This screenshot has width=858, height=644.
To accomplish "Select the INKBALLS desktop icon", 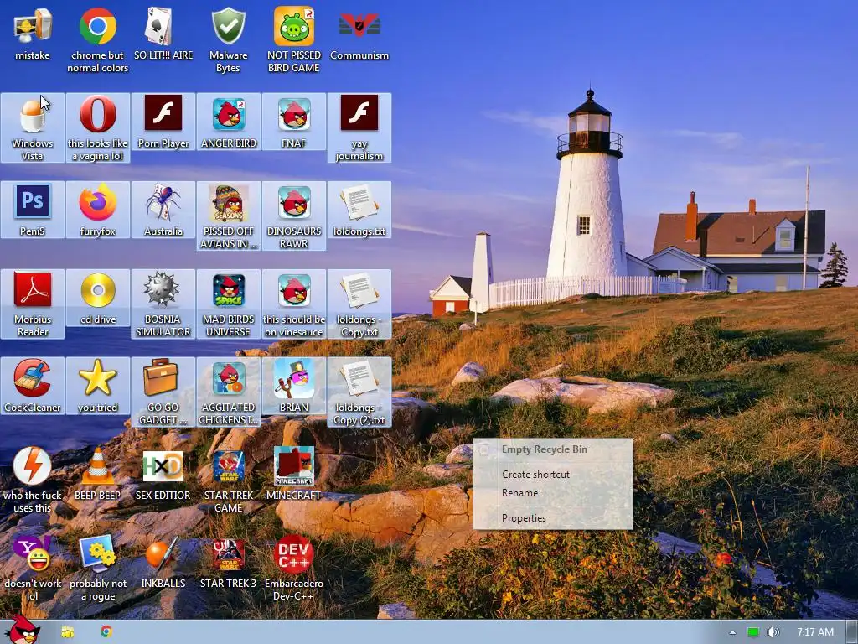I will click(x=163, y=562).
